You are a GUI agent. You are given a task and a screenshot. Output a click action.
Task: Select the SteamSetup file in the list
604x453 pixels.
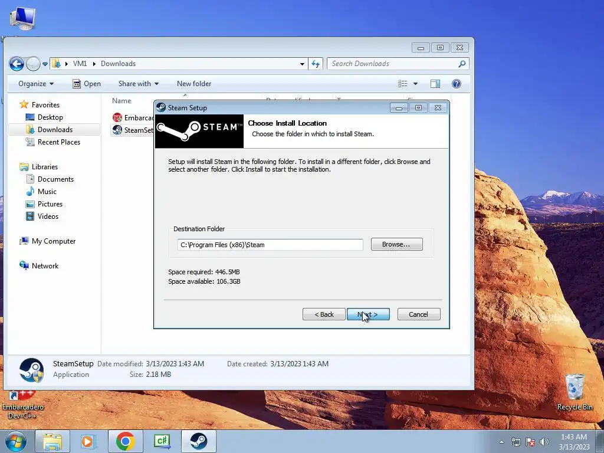[133, 130]
